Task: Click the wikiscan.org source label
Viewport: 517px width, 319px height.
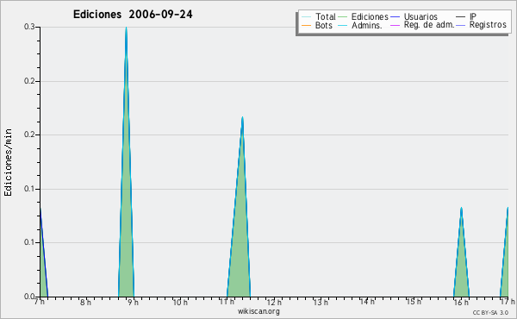Action: point(258,311)
